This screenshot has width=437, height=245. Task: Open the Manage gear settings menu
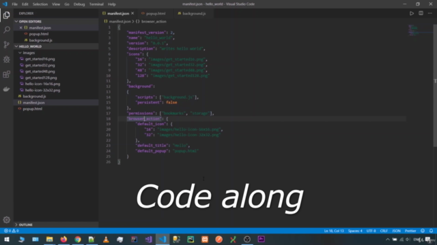pyautogui.click(x=6, y=220)
